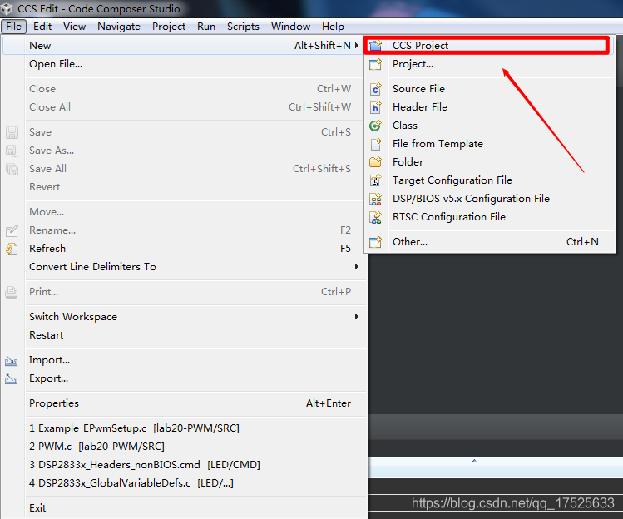The image size is (623, 519).
Task: Click the Target Configuration File icon
Action: 375,180
